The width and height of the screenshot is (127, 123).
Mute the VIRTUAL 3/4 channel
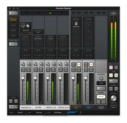tap(66, 70)
